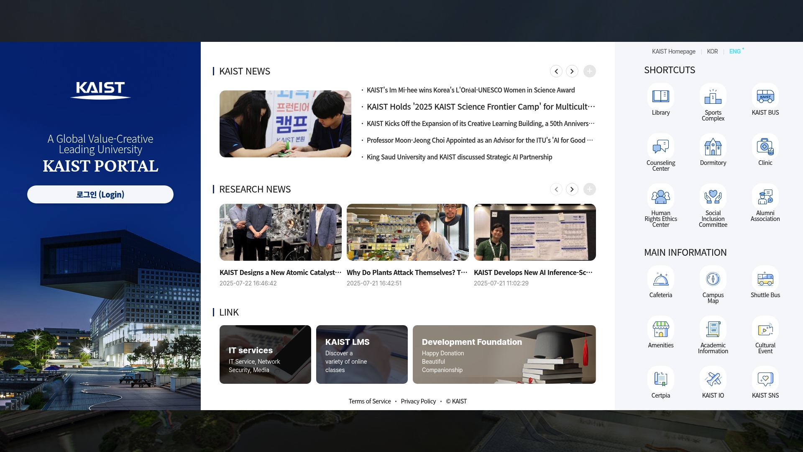Open the Library shortcut icon

pyautogui.click(x=661, y=96)
